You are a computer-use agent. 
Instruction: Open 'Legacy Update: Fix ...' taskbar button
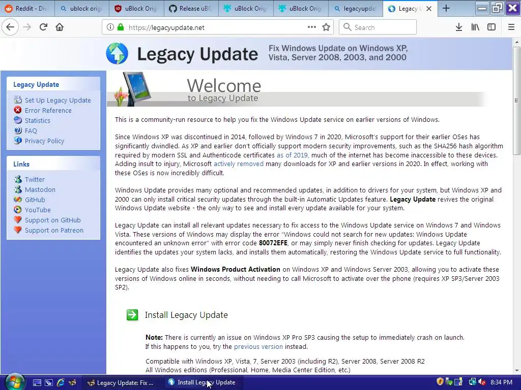pyautogui.click(x=122, y=383)
